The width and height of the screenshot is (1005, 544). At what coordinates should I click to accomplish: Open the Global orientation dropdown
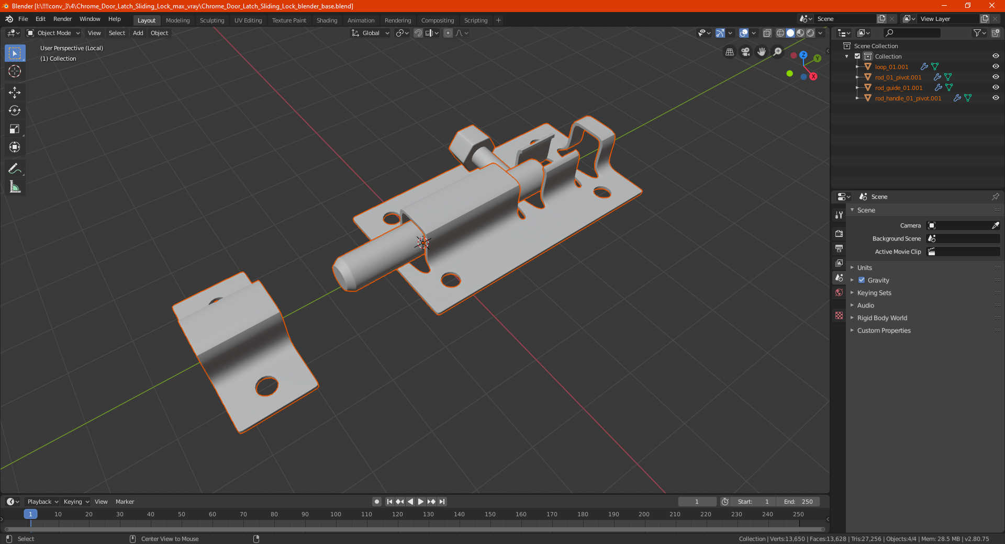tap(371, 33)
